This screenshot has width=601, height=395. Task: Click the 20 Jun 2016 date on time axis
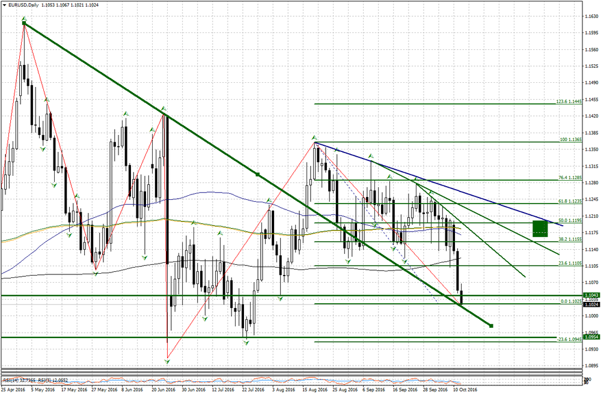click(163, 390)
